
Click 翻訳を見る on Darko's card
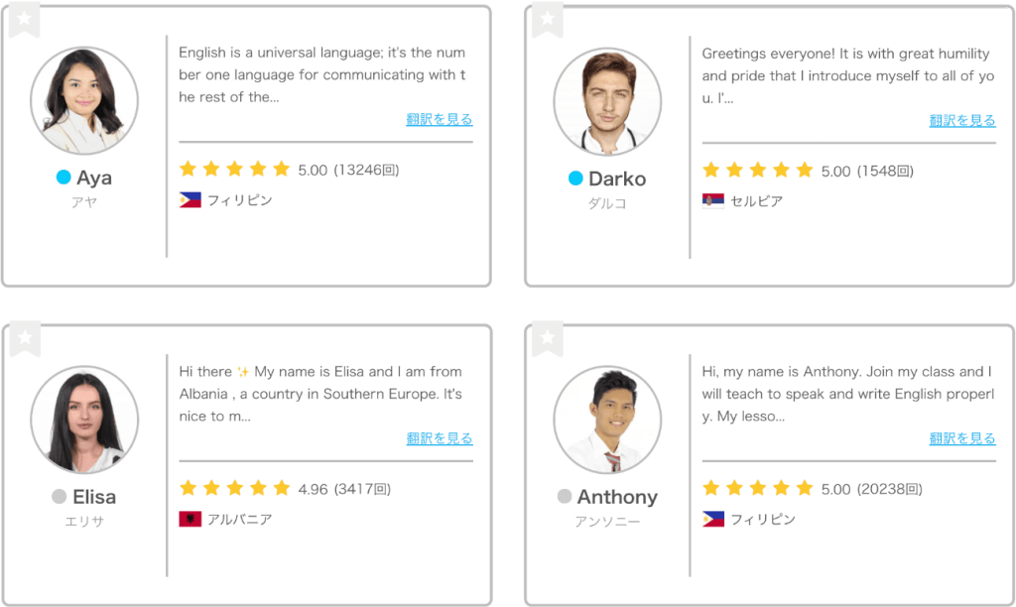point(961,120)
